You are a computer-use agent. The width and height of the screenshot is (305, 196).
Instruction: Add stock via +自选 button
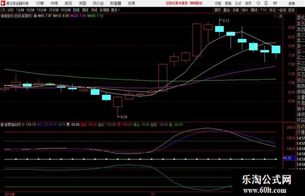[x=282, y=10]
